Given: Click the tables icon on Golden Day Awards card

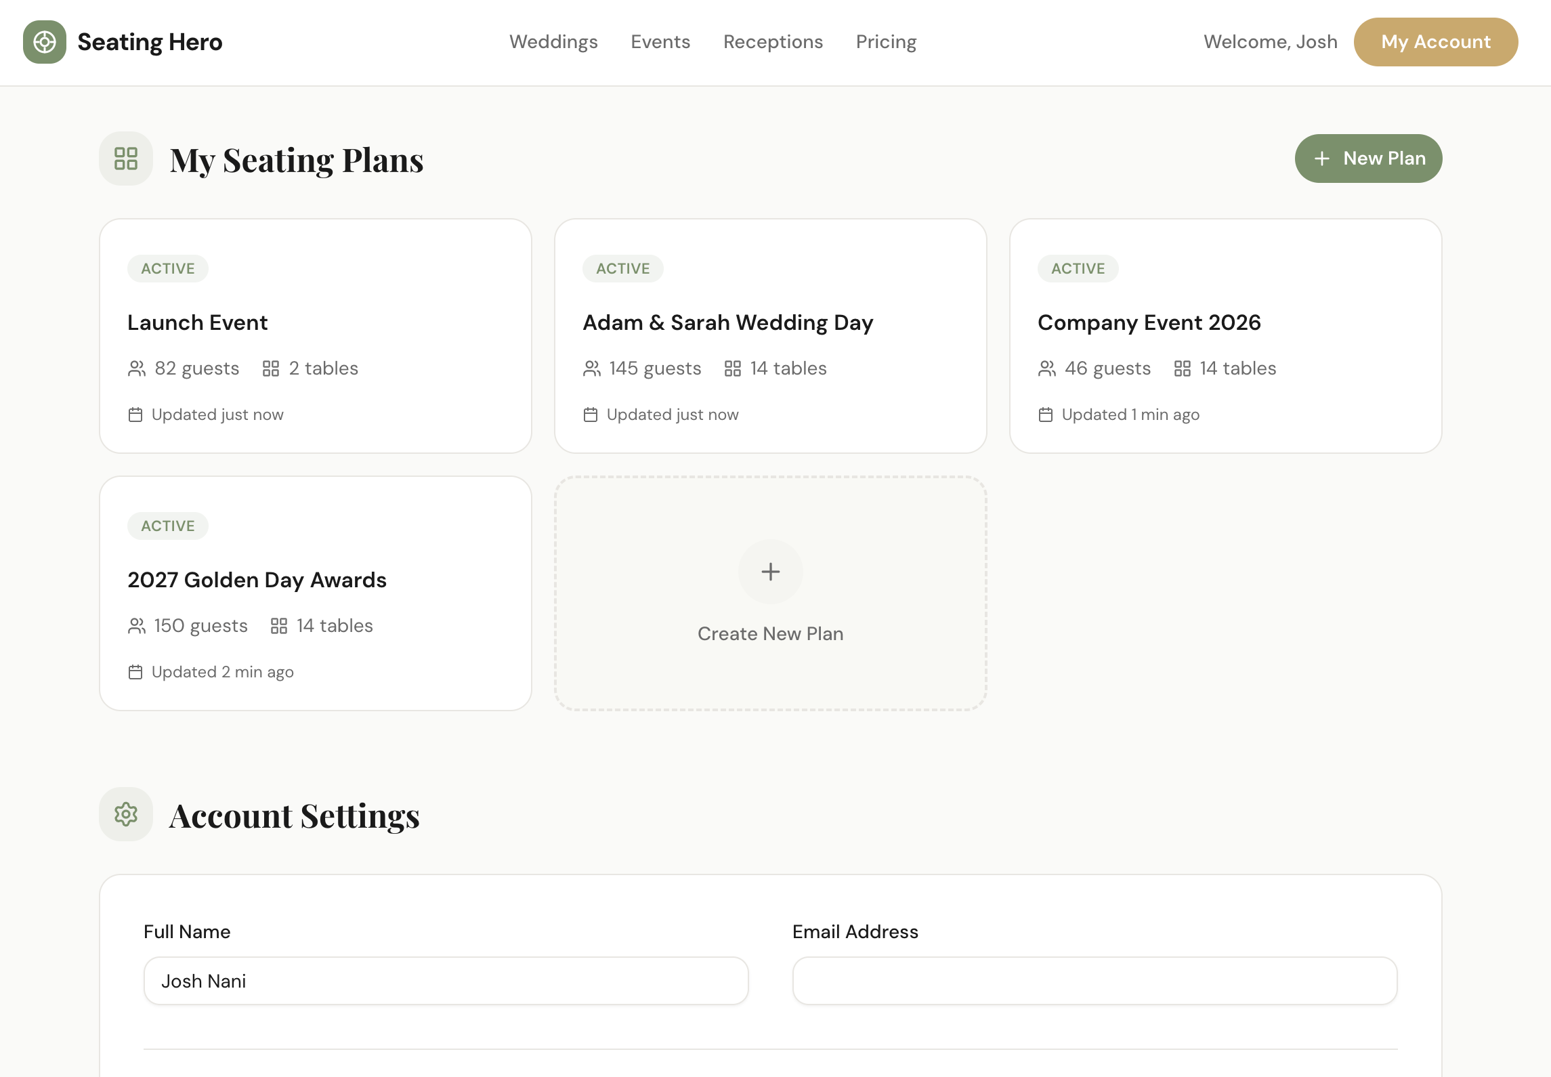Looking at the screenshot, I should coord(279,626).
